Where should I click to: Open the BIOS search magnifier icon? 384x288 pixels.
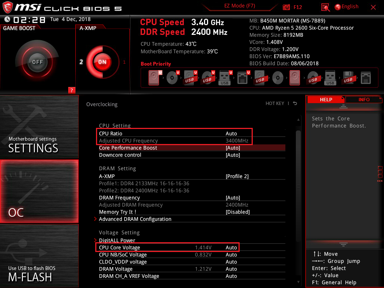pyautogui.click(x=325, y=7)
